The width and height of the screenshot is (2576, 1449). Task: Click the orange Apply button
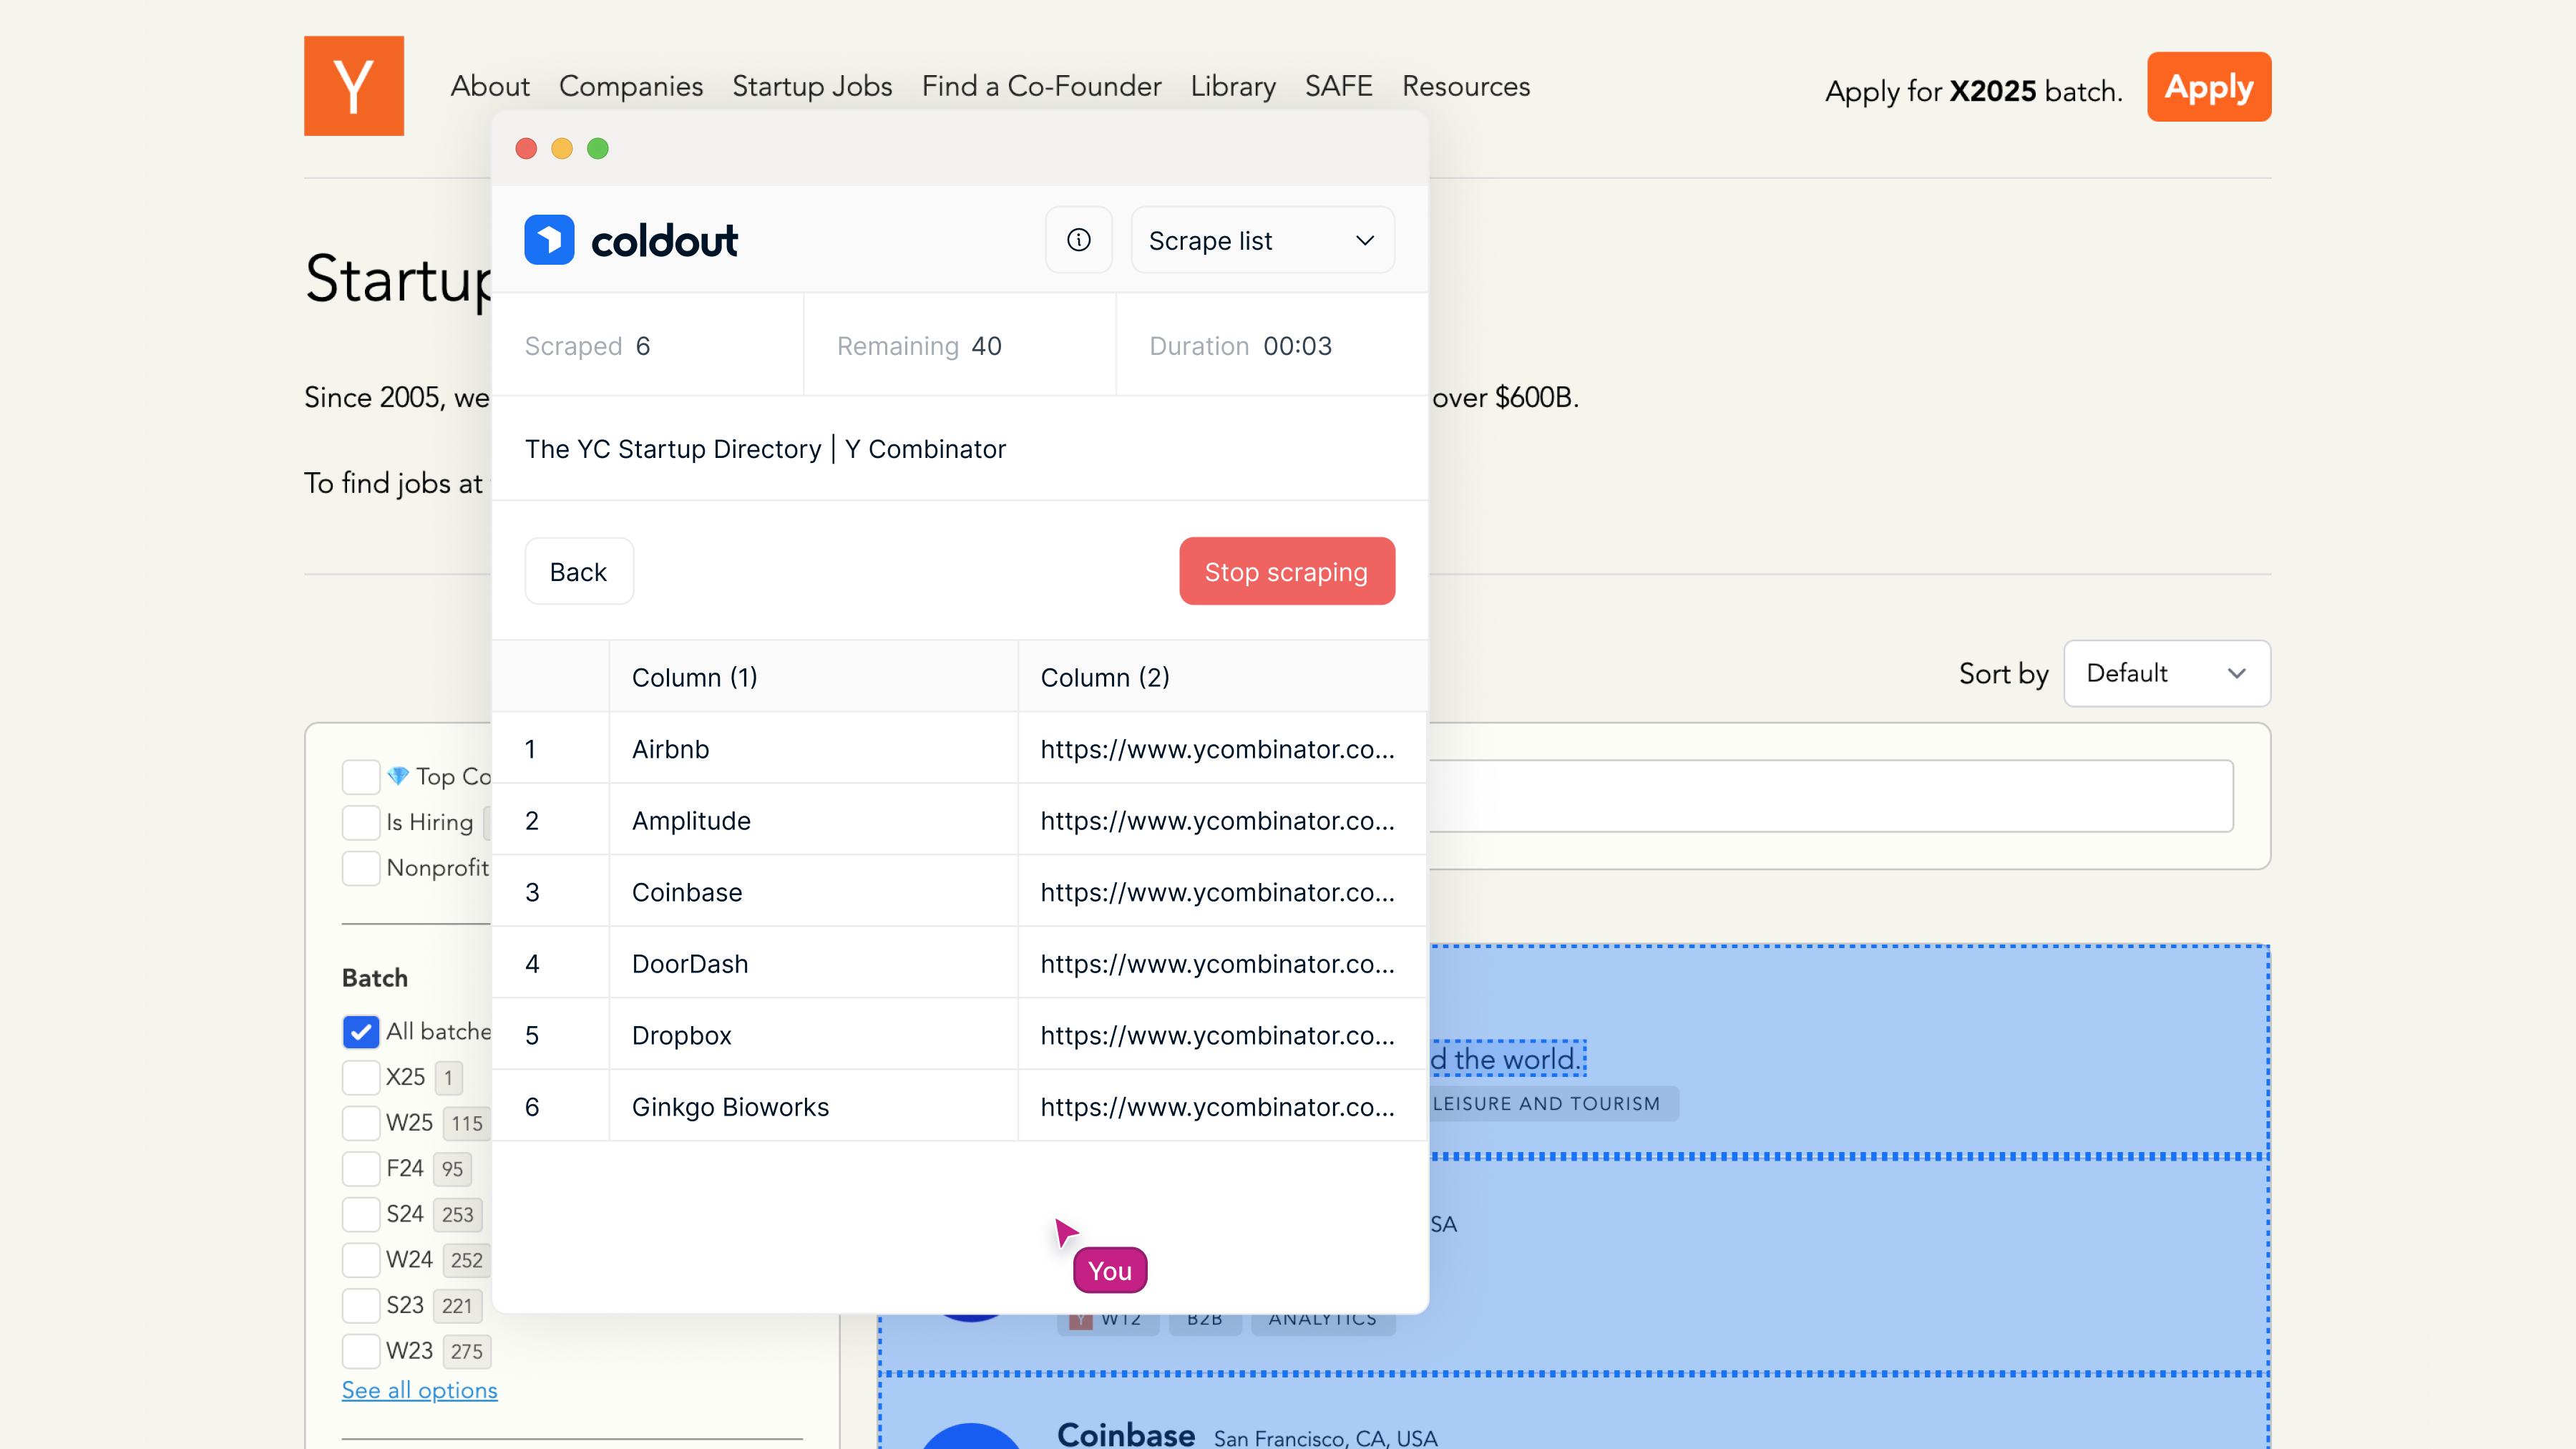point(2208,87)
